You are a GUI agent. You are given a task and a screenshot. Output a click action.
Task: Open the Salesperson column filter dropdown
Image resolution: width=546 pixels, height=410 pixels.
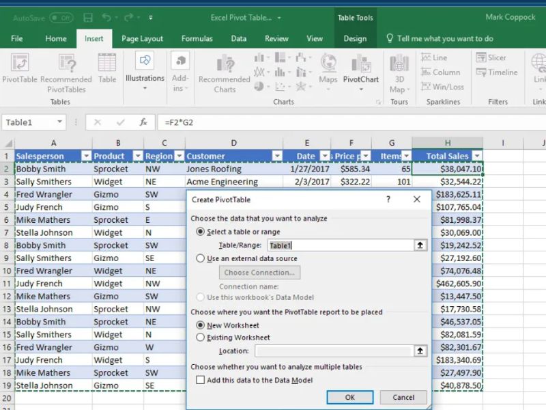[86, 156]
